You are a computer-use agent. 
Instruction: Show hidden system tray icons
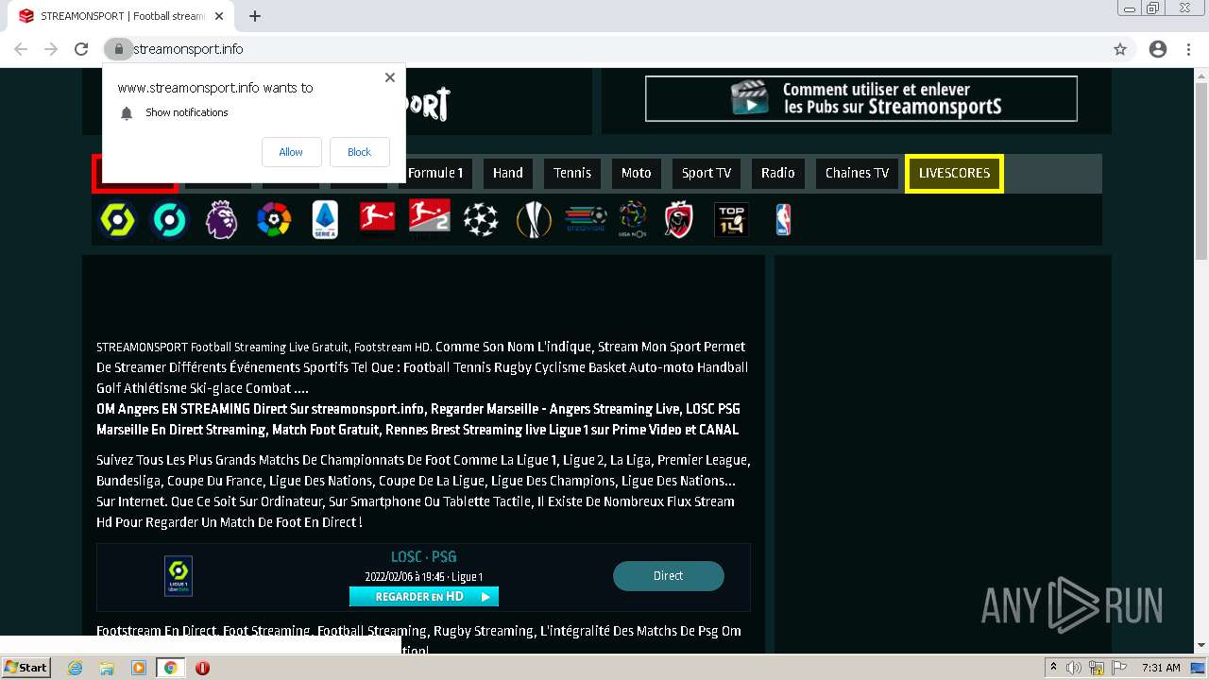[x=1053, y=668]
